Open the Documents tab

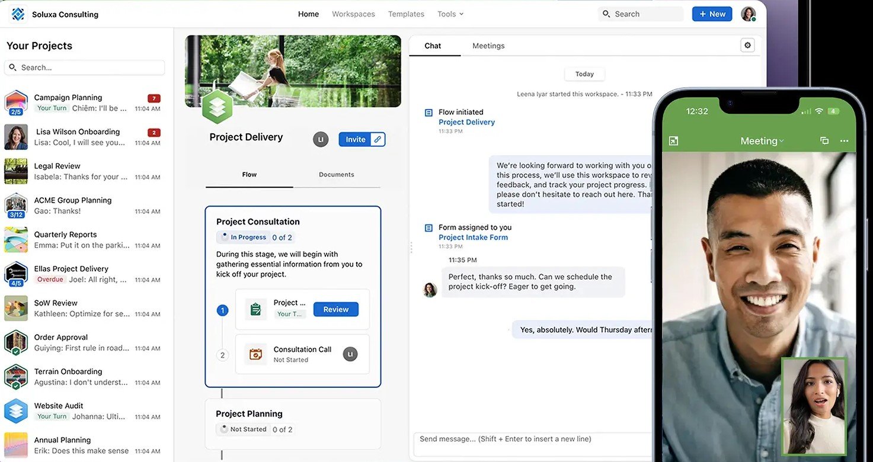coord(336,175)
